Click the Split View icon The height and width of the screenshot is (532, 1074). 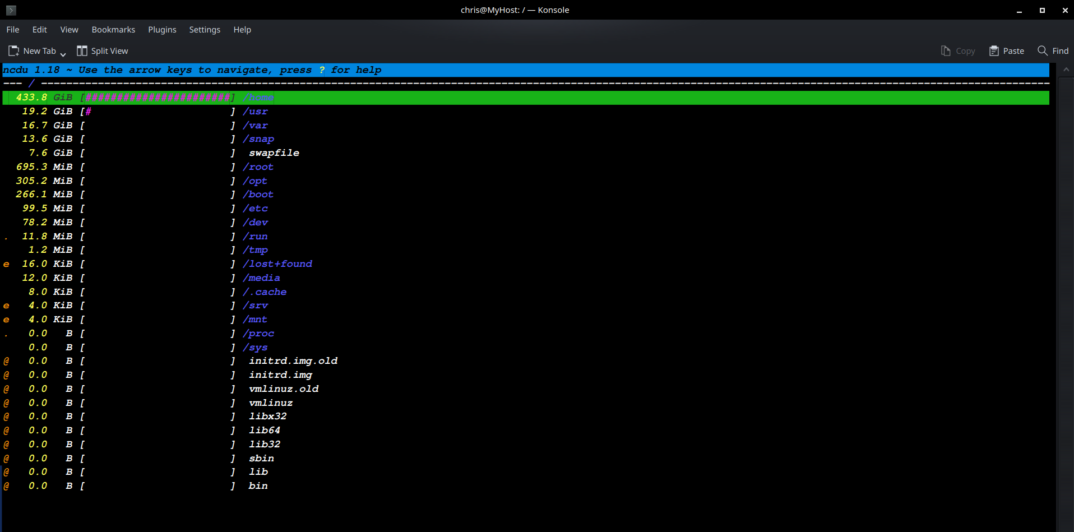click(82, 51)
